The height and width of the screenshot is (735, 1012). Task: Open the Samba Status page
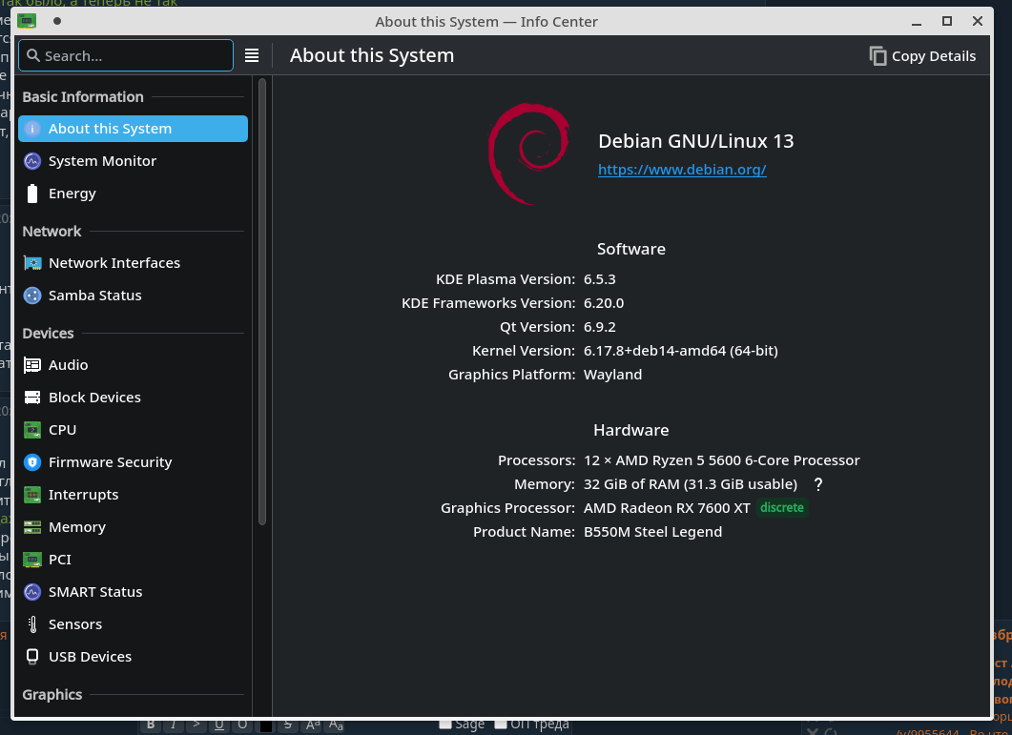(133, 295)
